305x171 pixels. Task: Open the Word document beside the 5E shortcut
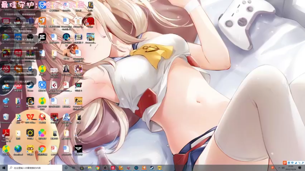coord(66,149)
